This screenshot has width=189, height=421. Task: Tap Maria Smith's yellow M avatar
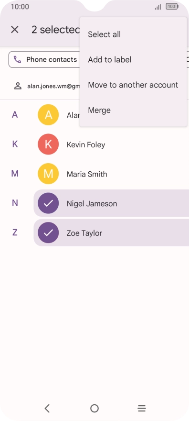pyautogui.click(x=48, y=174)
